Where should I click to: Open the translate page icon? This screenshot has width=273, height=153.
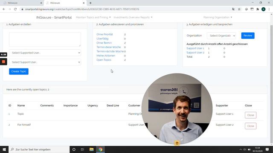[233, 9]
